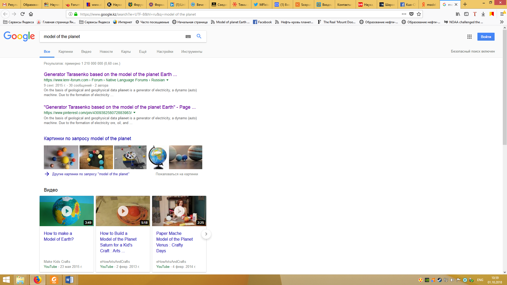Image resolution: width=507 pixels, height=285 pixels.
Task: Switch to the Картинки search tab
Action: pos(65,52)
